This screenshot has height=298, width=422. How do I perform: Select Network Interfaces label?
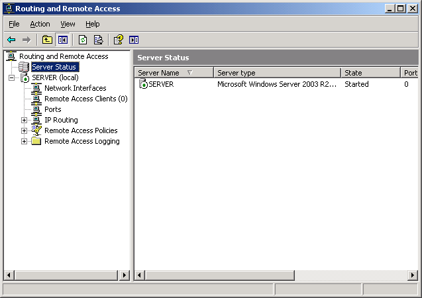[76, 88]
